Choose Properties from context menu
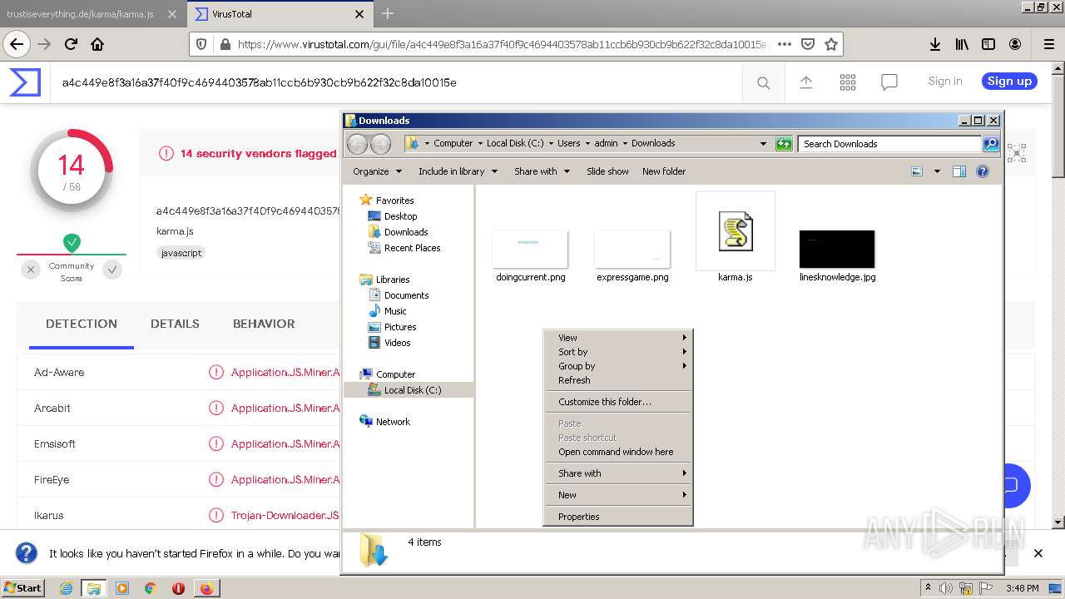Viewport: 1065px width, 599px height. point(618,517)
